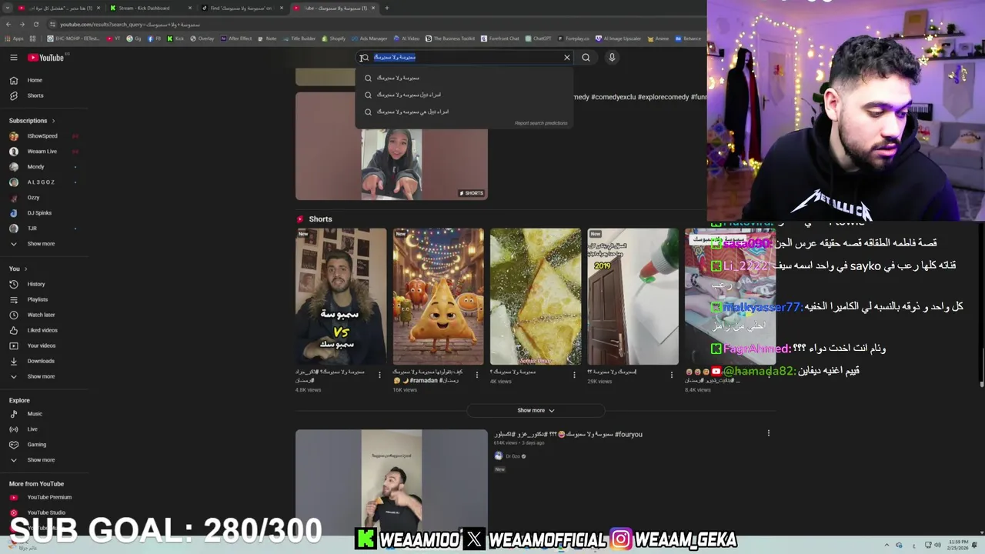Image resolution: width=985 pixels, height=554 pixels.
Task: Open options menu for the dancing samosa Short
Action: [x=476, y=375]
